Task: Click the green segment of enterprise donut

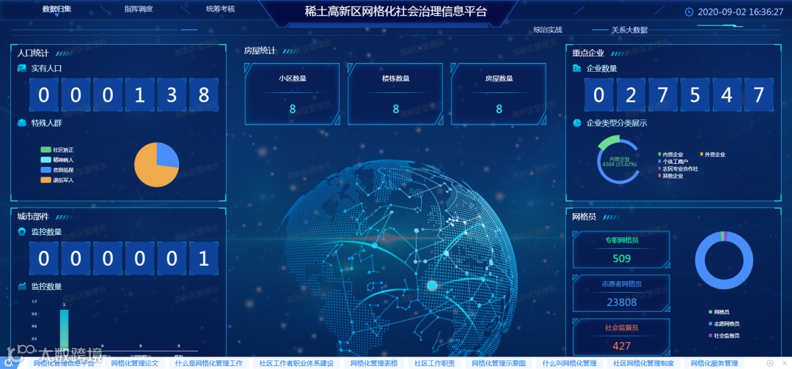Action: [x=609, y=141]
